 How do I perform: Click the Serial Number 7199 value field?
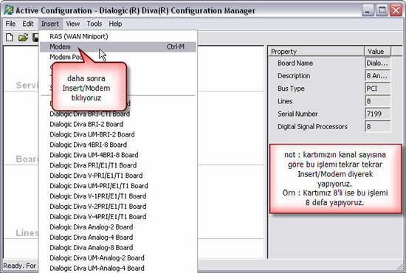377,114
